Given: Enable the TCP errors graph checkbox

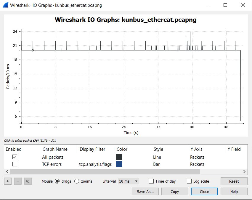Looking at the screenshot, I should (15, 164).
